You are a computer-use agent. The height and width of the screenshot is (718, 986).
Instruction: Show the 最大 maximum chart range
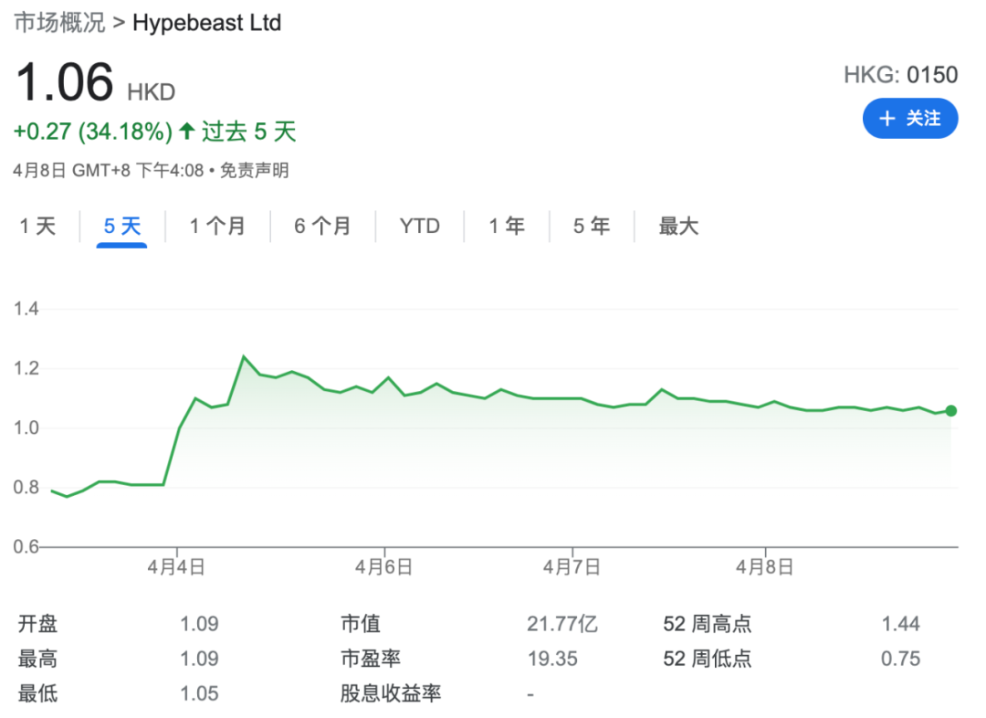(678, 226)
